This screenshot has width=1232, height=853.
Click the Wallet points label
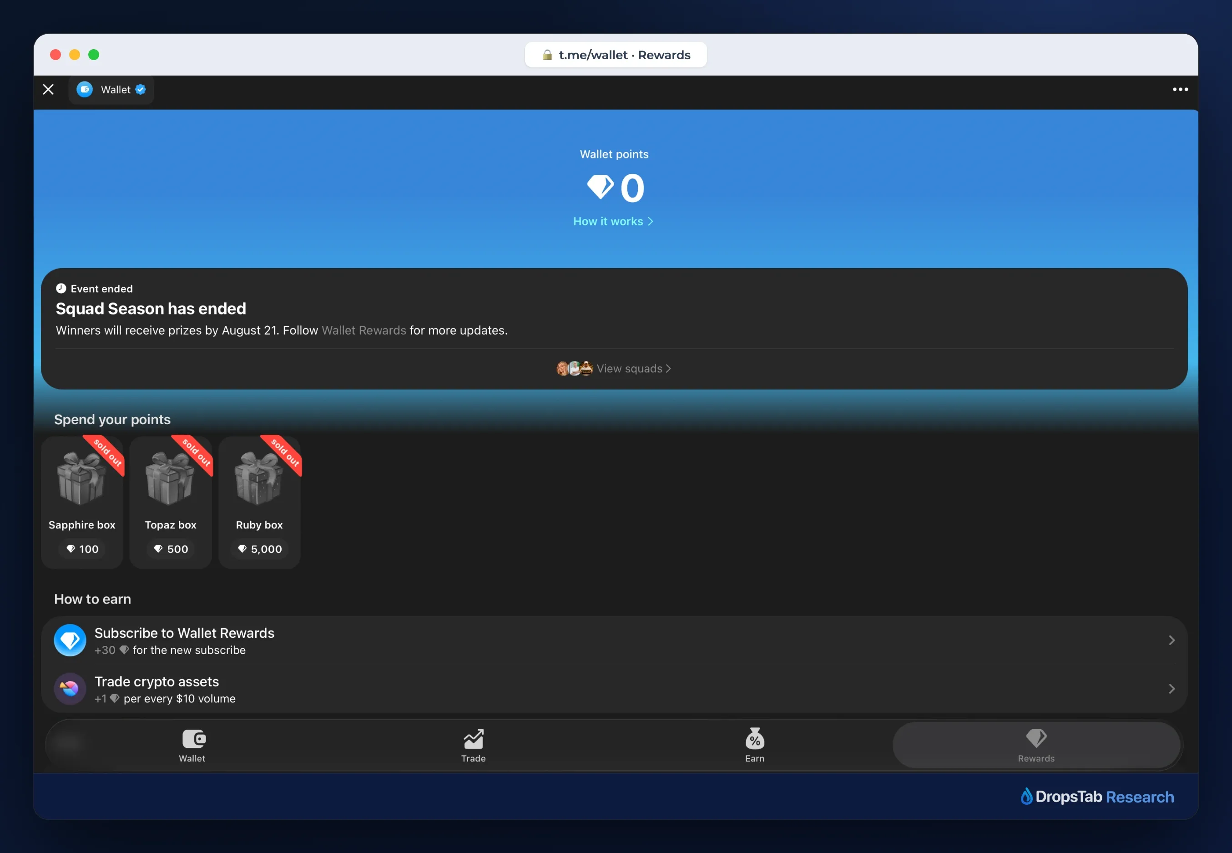tap(614, 154)
